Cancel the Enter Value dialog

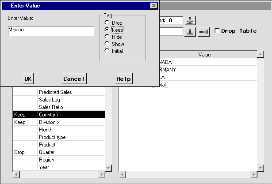(x=73, y=79)
